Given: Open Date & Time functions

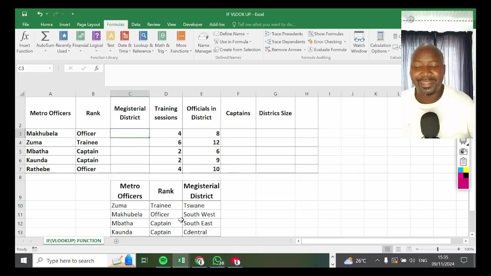Looking at the screenshot, I should click(125, 42).
